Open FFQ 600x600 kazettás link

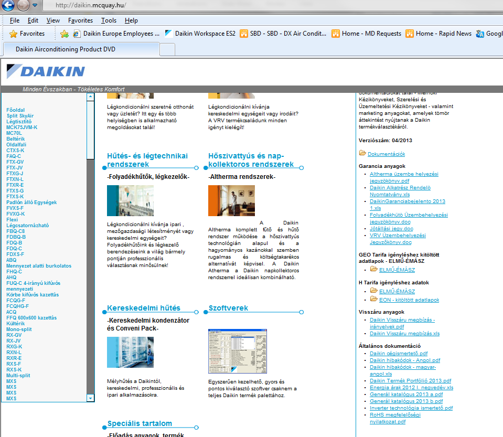31,318
